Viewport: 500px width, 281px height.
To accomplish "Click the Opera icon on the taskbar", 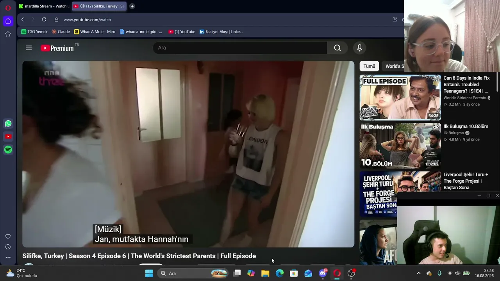I will pyautogui.click(x=337, y=273).
